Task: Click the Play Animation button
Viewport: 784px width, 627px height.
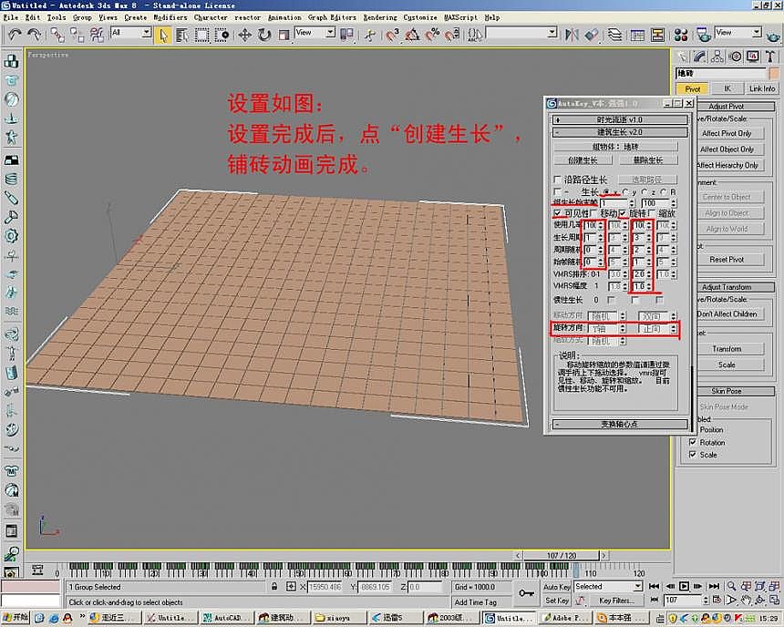Action: pos(684,586)
